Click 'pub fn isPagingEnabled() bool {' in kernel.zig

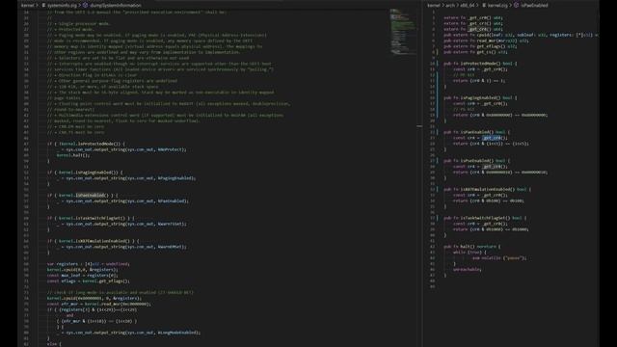480,97
